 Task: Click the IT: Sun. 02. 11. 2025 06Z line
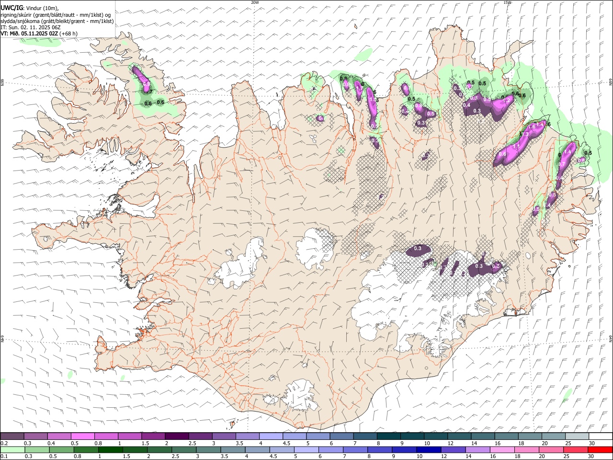(31, 27)
